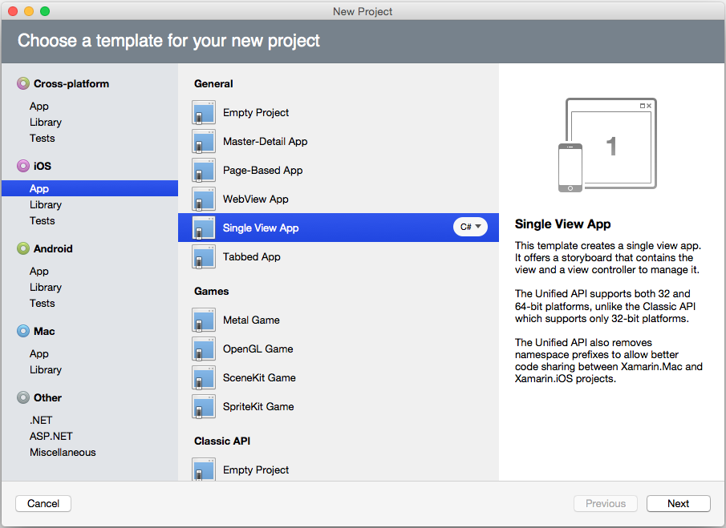Click the SpriteKit Game icon
This screenshot has width=726, height=528.
[204, 406]
